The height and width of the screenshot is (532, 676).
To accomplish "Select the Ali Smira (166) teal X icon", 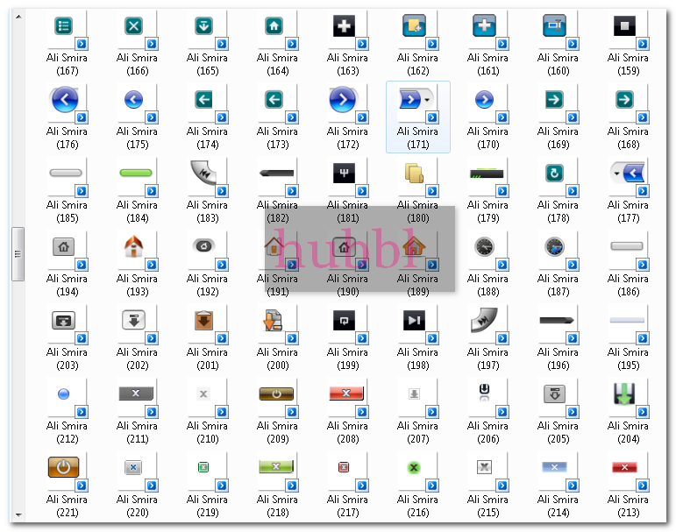I will point(133,26).
